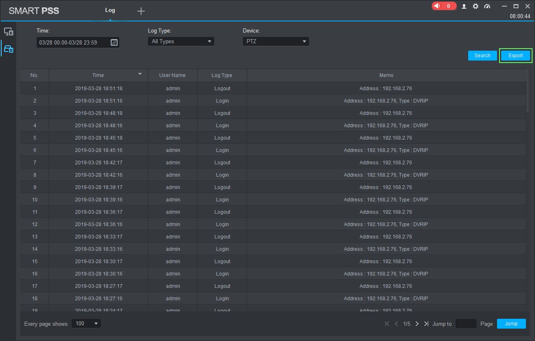Sort by the No. column header
Image resolution: width=535 pixels, height=341 pixels.
click(35, 75)
